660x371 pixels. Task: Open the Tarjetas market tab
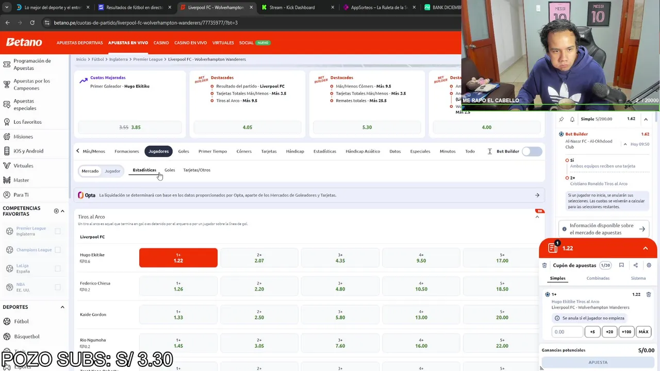point(269,151)
